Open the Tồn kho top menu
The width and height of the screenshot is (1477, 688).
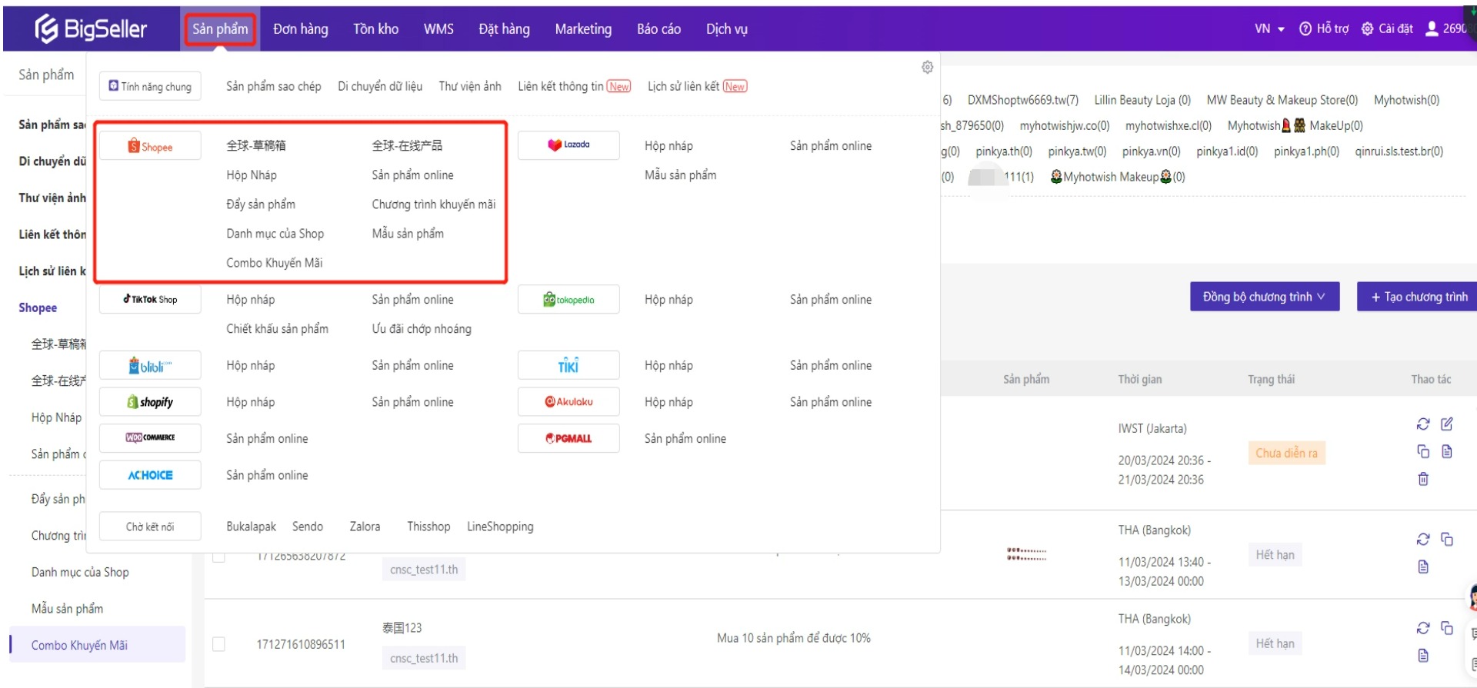375,29
